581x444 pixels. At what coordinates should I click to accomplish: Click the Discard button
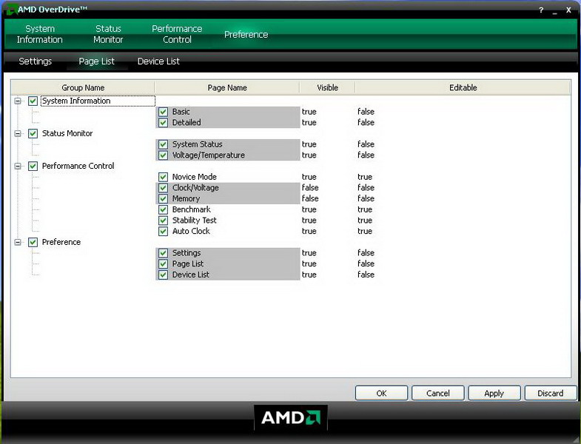[551, 393]
